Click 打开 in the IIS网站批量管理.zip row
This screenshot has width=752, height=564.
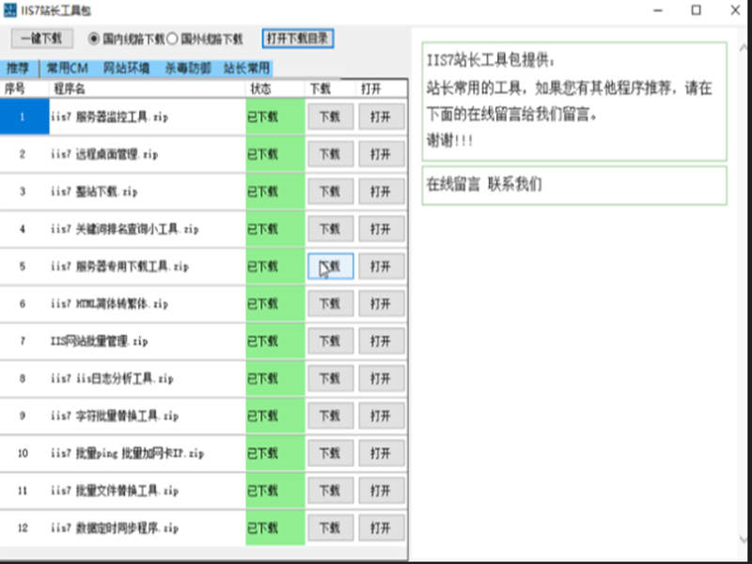(382, 341)
